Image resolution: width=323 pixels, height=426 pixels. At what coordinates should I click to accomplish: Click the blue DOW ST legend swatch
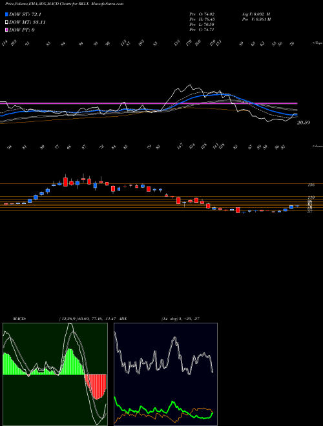(7, 15)
